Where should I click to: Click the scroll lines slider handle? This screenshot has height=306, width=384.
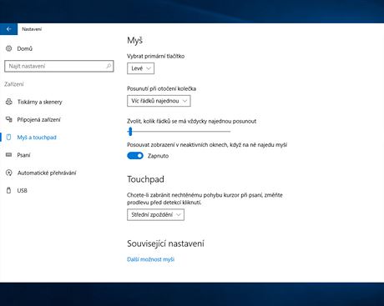pos(130,131)
